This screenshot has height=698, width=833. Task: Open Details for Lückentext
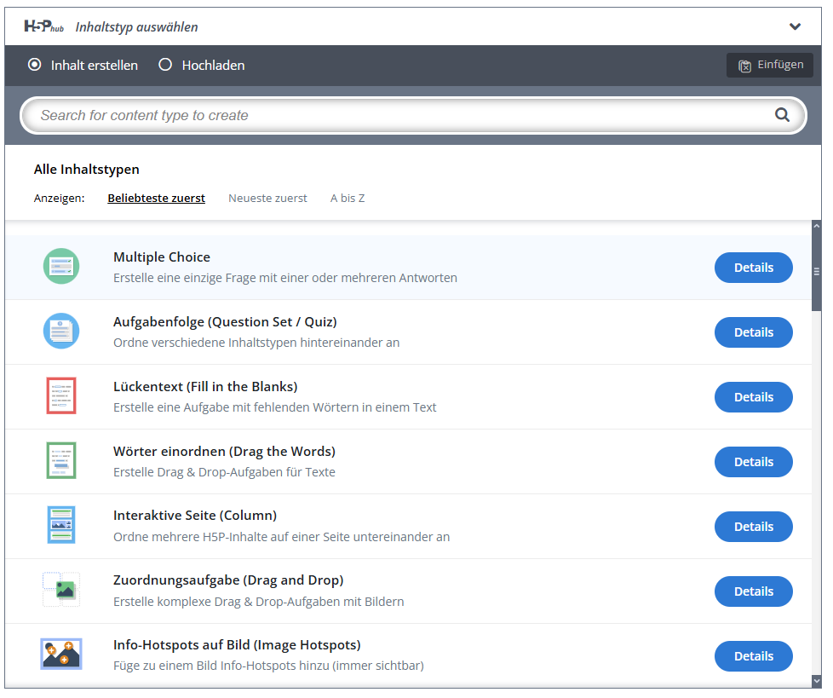coord(753,397)
